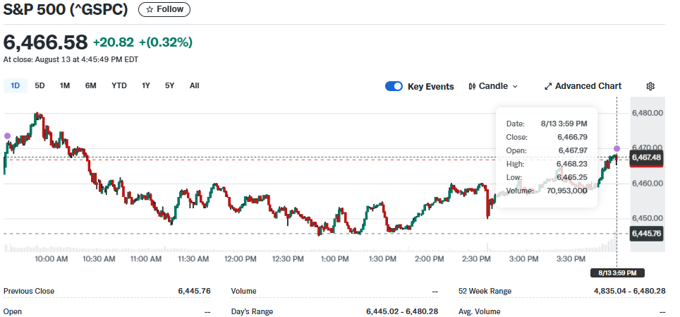Viewport: 680px width, 317px height.
Task: Click the +20.82 point change
Action: coord(113,42)
